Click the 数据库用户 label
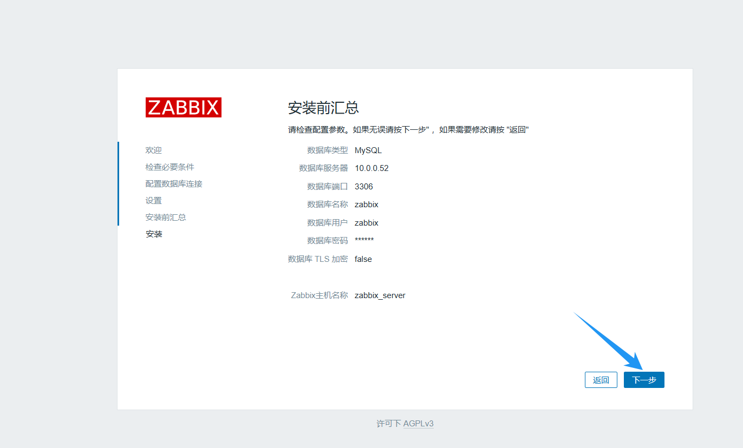 pos(328,223)
